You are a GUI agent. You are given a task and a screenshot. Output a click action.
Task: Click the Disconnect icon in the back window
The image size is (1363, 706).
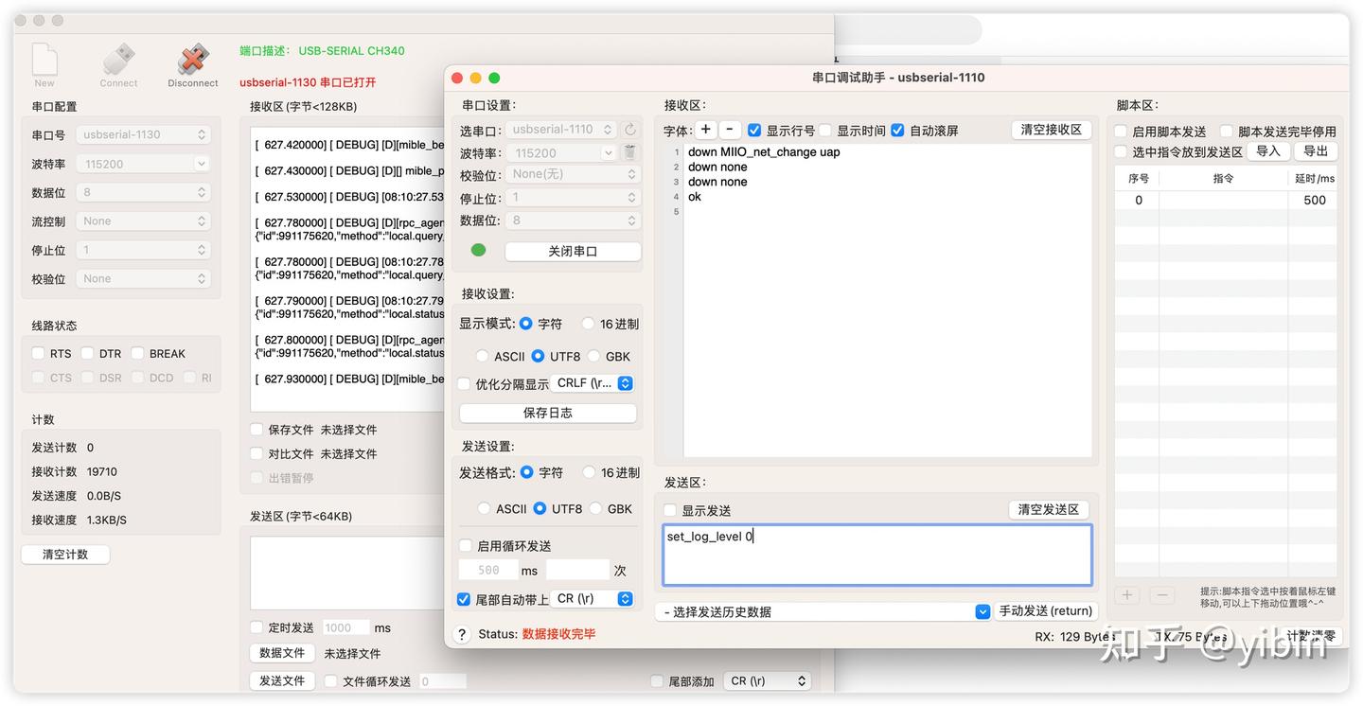(x=193, y=60)
